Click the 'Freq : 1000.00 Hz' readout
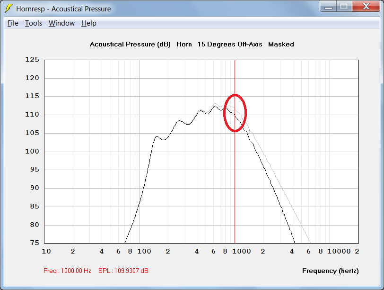Image resolution: width=384 pixels, height=290 pixels. coord(67,271)
